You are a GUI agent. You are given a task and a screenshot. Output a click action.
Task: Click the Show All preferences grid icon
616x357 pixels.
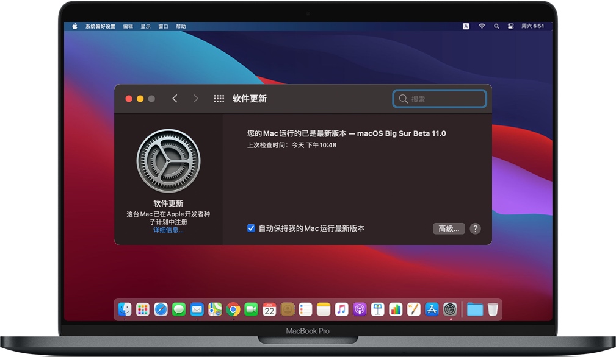tap(219, 98)
